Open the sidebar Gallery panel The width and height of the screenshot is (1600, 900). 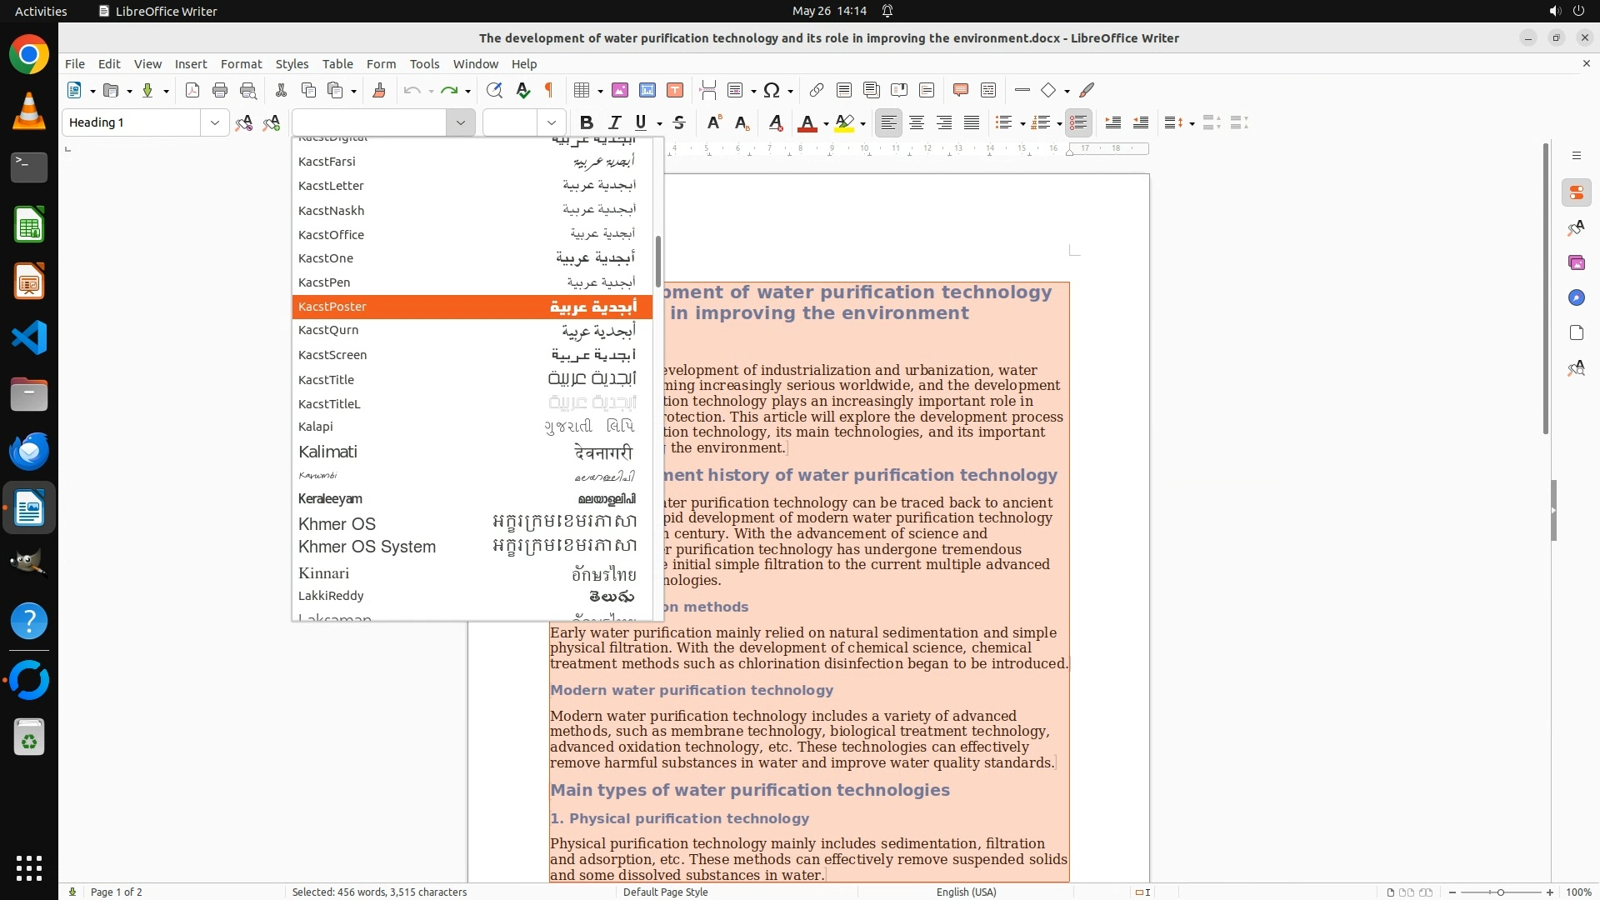click(1576, 262)
